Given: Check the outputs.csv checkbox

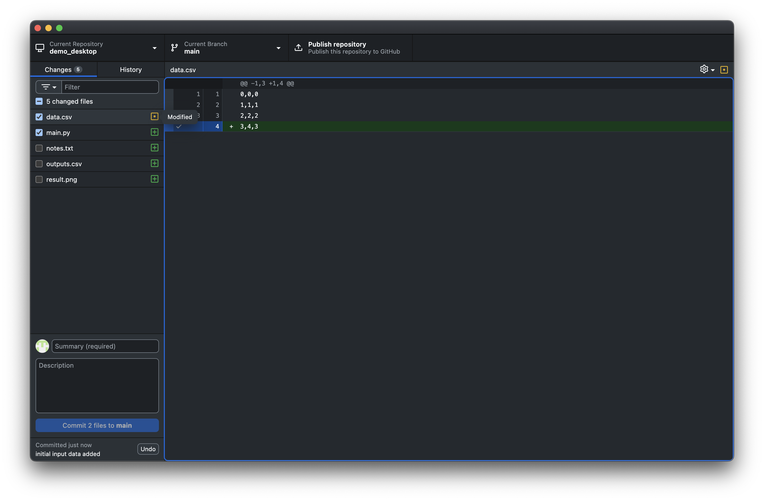Looking at the screenshot, I should point(39,164).
